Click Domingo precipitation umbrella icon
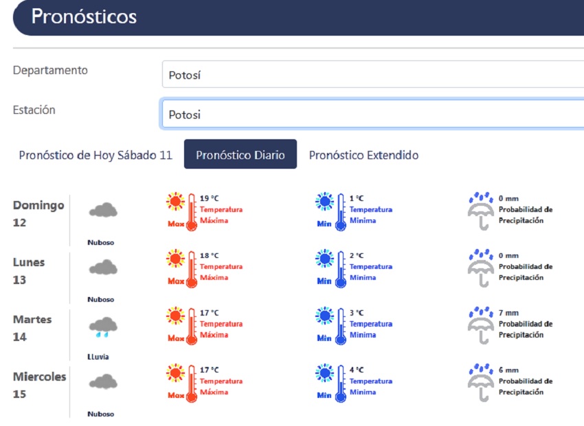 point(481,211)
